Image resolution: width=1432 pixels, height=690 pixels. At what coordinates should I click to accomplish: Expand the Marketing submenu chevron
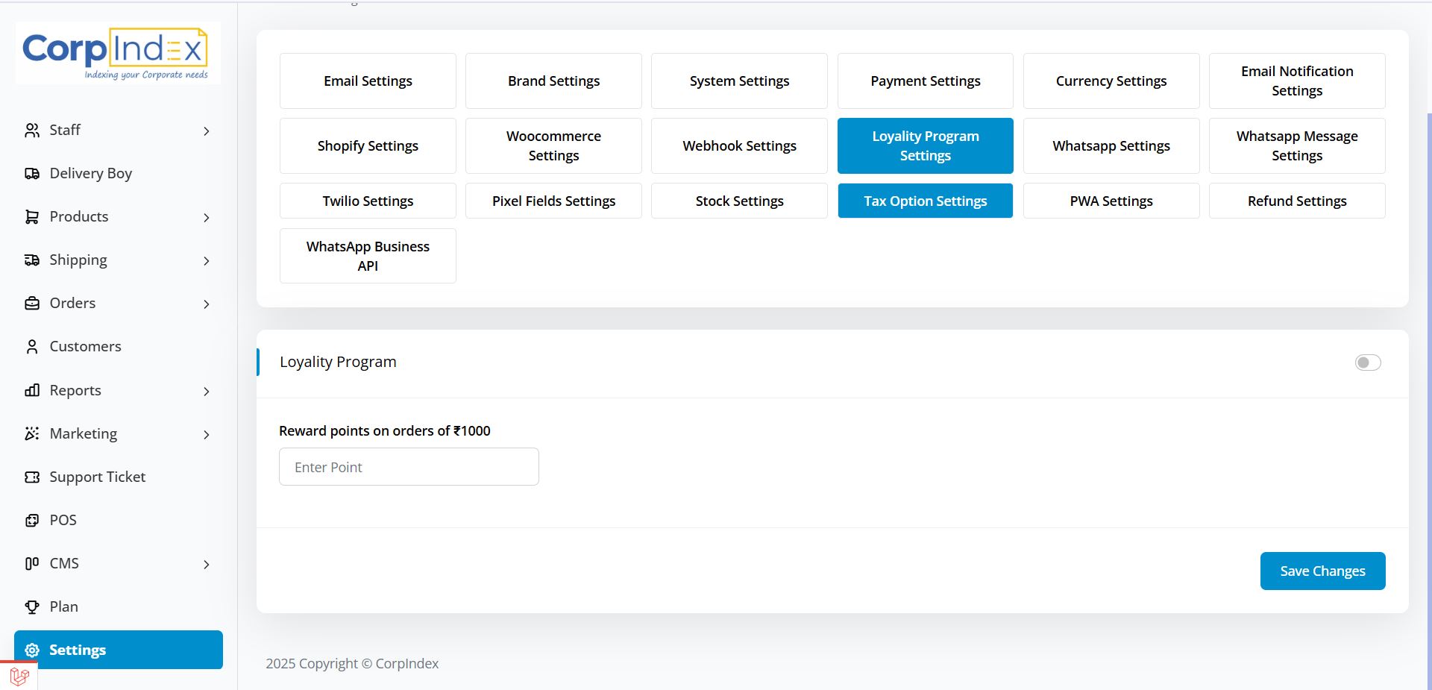pyautogui.click(x=207, y=435)
